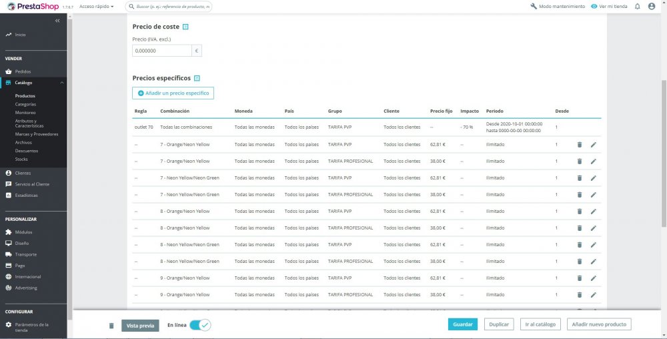Screen dimensions: 667x339
Task: Edit the 9 - Orange/Neon Yellow TARIFA PVP price
Action: click(594, 278)
